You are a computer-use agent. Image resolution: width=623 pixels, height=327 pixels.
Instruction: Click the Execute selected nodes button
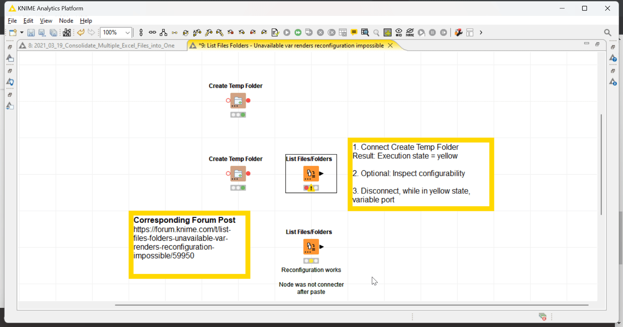click(x=287, y=32)
